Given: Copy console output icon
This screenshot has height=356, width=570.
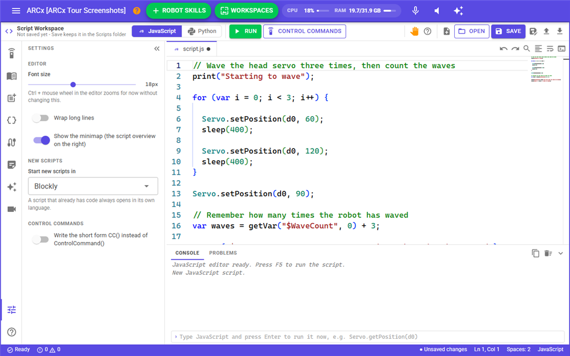Looking at the screenshot, I should (x=535, y=253).
